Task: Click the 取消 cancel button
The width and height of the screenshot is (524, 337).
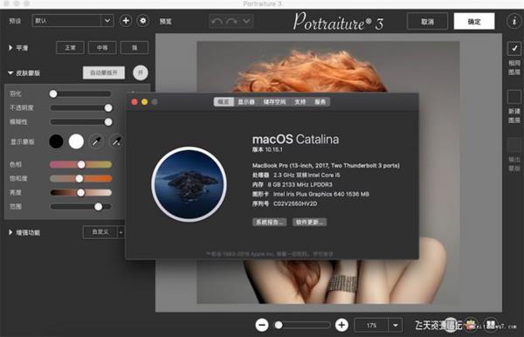Action: tap(427, 21)
